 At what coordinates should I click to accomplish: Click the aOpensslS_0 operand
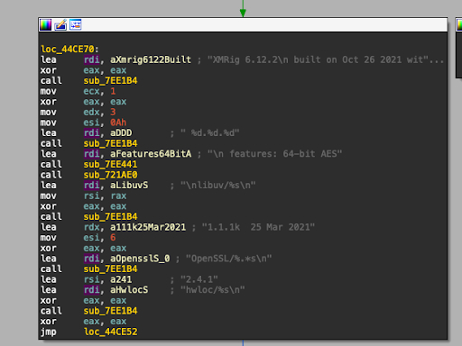pos(140,259)
